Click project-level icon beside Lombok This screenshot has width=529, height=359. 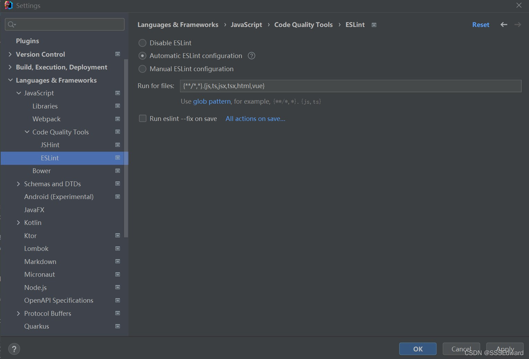(x=117, y=248)
